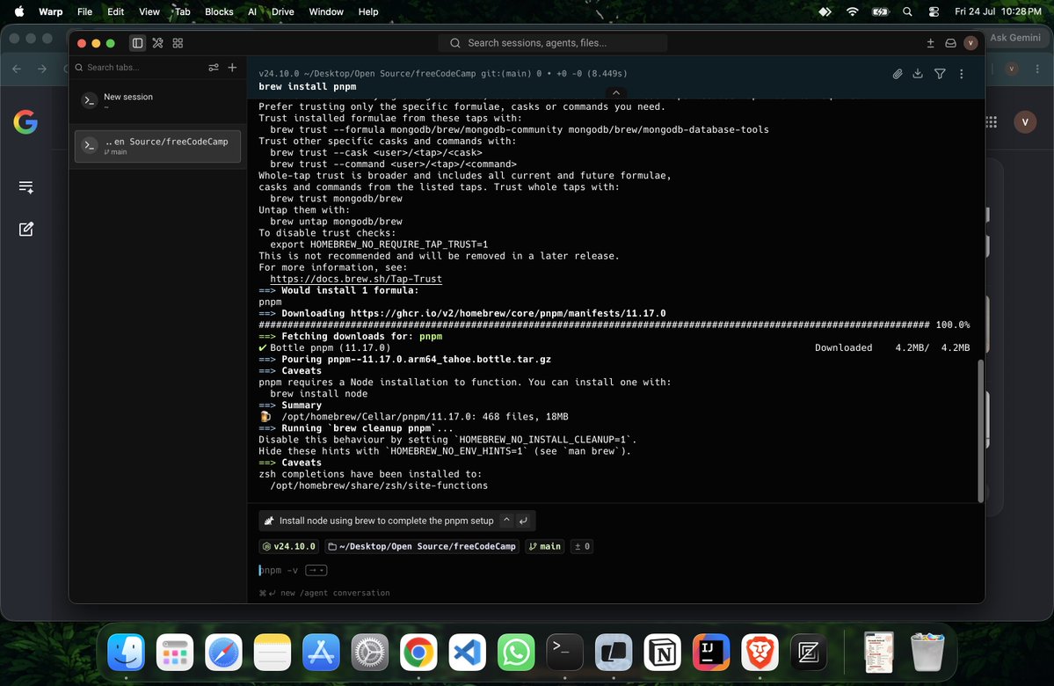Collapse the block header chevron under brew install pnpm

[615, 93]
